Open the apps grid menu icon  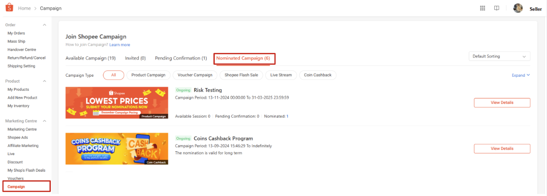(482, 8)
